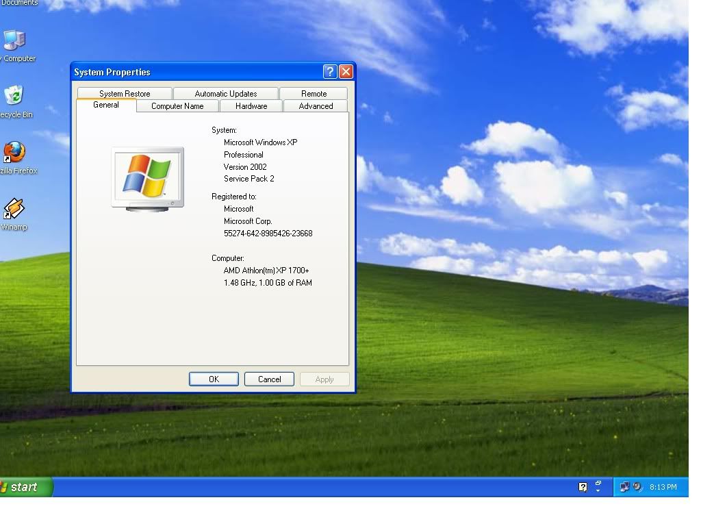Screen dimensions: 701x526
Task: Open the language bar options arrow
Action: (598, 491)
